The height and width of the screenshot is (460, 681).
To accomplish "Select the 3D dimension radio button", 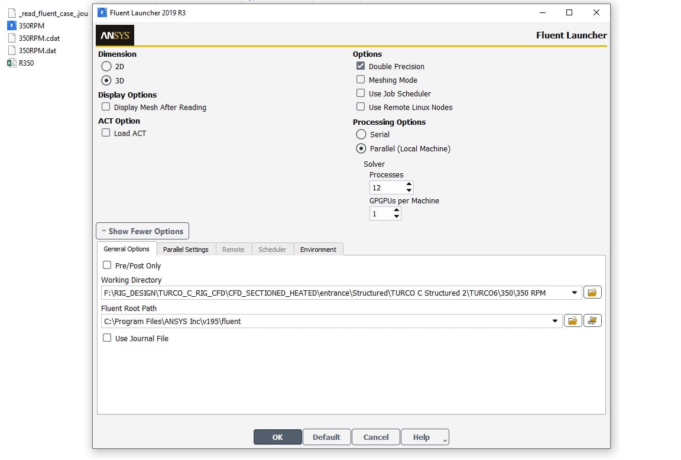I will click(106, 80).
